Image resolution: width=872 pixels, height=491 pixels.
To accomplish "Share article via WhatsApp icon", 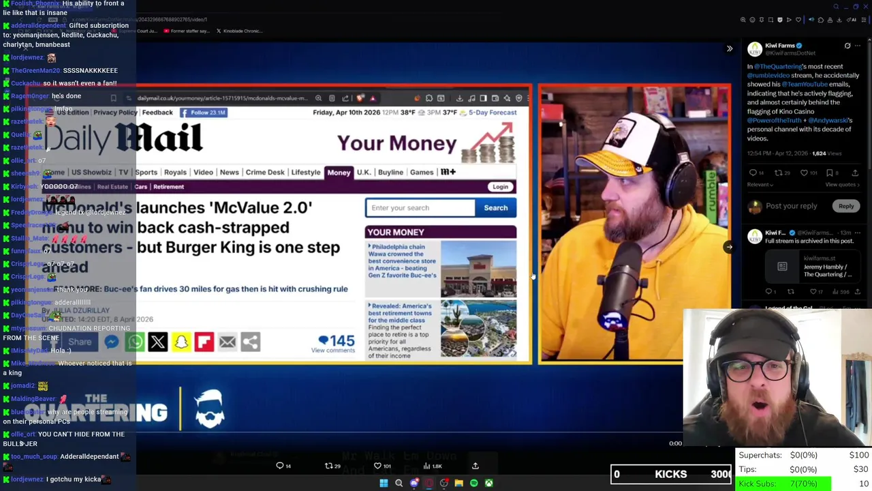I will coord(135,342).
